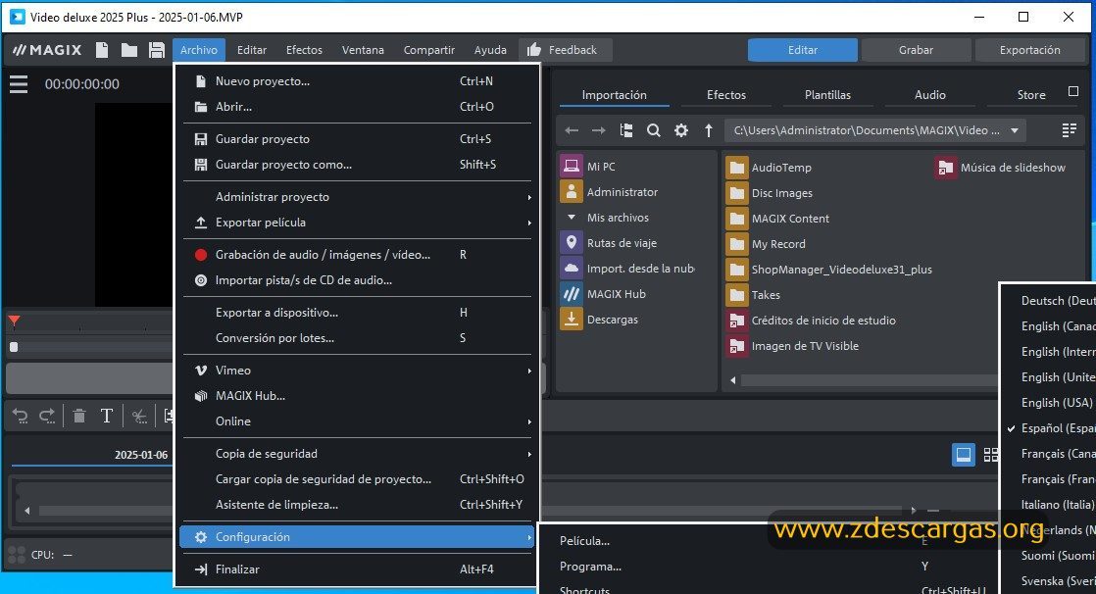Click the Exportación mode button
Viewport: 1096px width, 594px height.
tap(1029, 50)
